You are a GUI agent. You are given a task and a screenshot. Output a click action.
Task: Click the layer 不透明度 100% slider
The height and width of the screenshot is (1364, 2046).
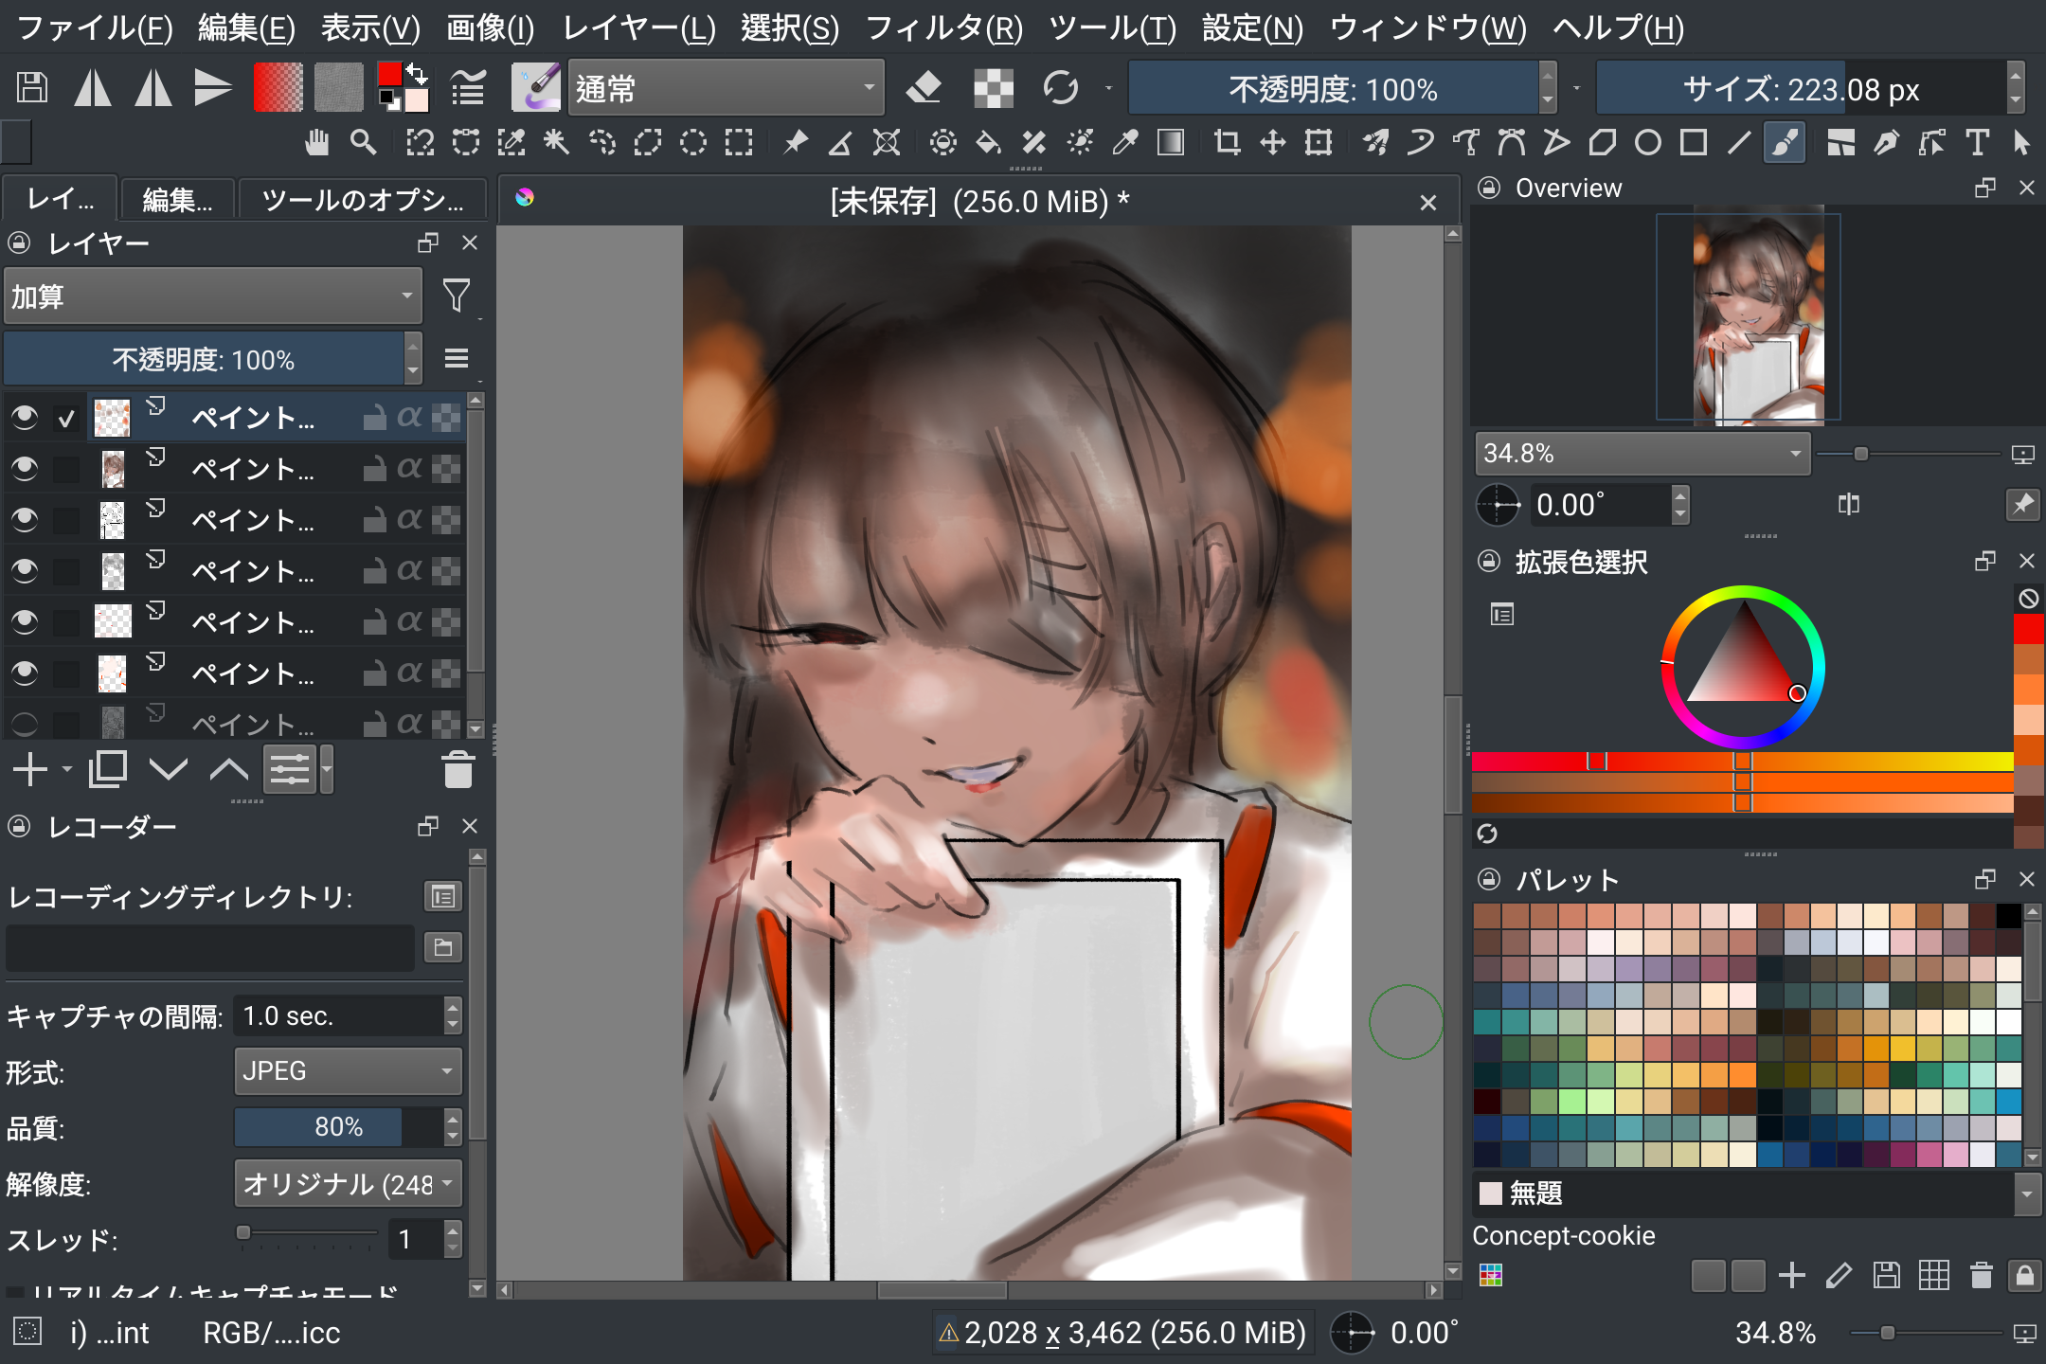pos(203,360)
